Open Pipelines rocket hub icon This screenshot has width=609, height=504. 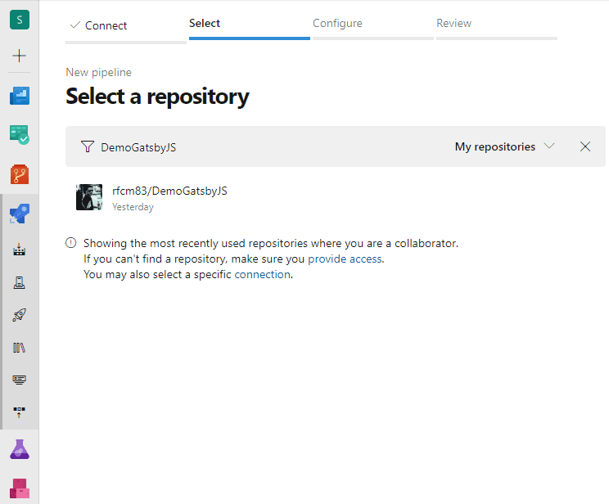click(20, 214)
